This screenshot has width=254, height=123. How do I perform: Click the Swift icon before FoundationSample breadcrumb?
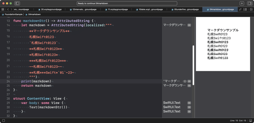(3, 14)
